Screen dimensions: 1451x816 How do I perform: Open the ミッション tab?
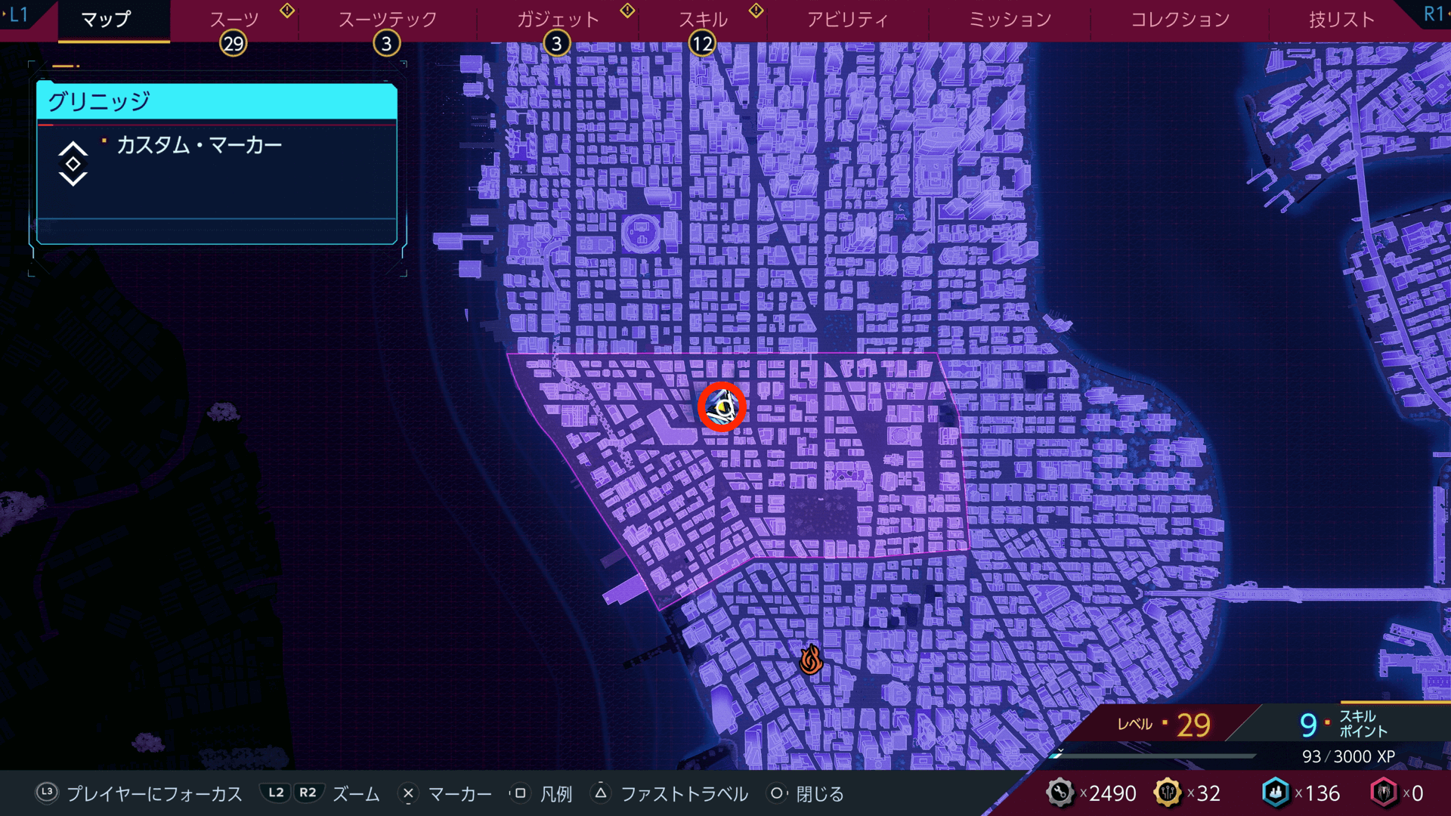pos(1010,20)
